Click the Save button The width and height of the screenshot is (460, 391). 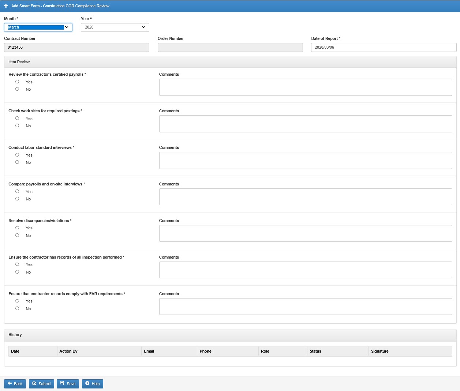point(68,384)
